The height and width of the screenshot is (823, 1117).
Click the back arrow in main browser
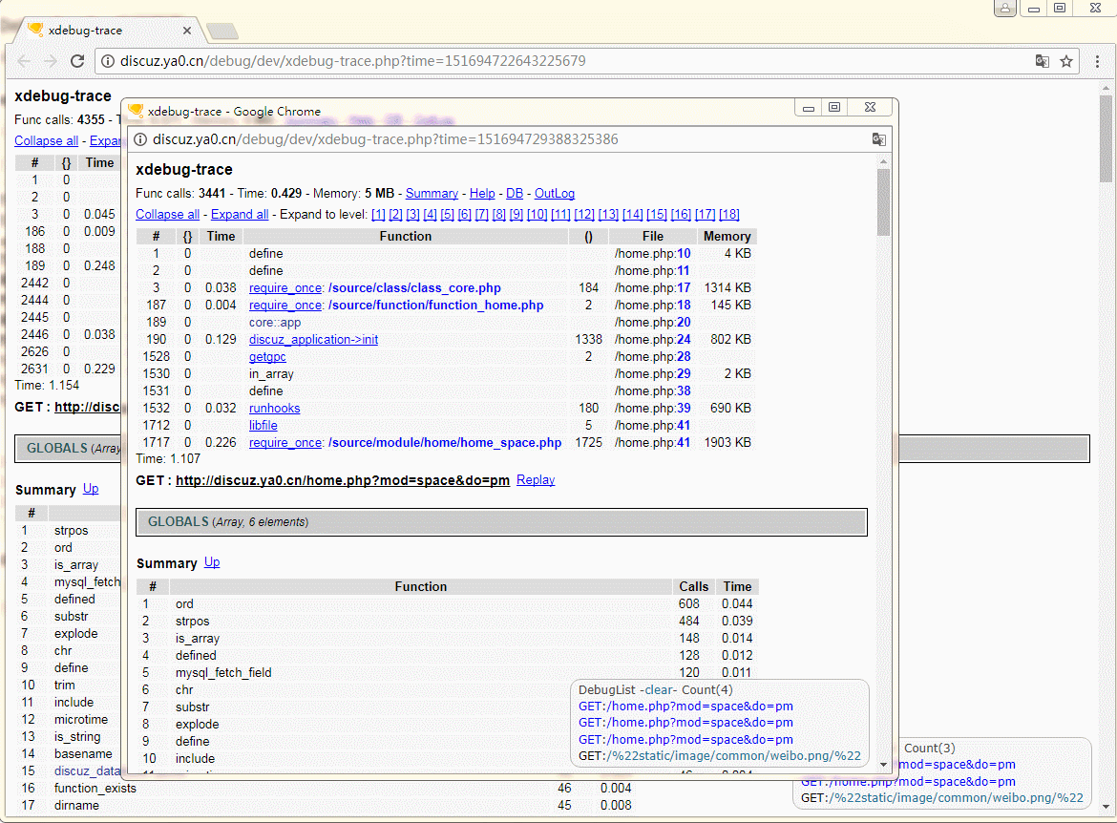point(24,61)
